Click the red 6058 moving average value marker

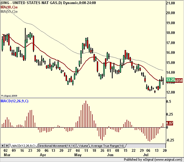click(x=179, y=80)
